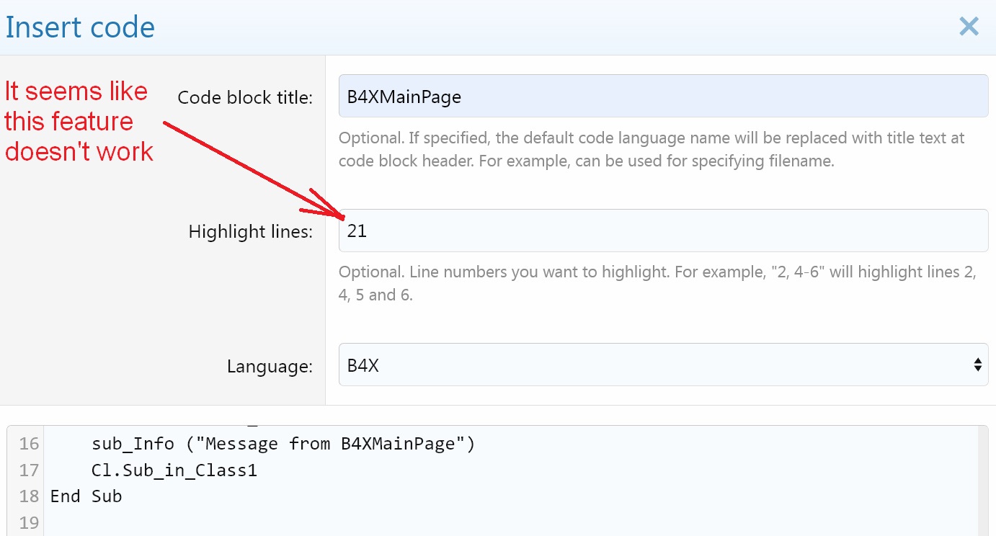Screen dimensions: 996x536
Task: Click the Cl.Sub_in_Class1 code line
Action: point(174,470)
